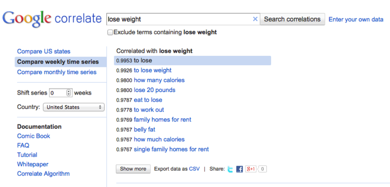The image size is (390, 187).
Task: Share results on Twitter icon
Action: tap(230, 169)
